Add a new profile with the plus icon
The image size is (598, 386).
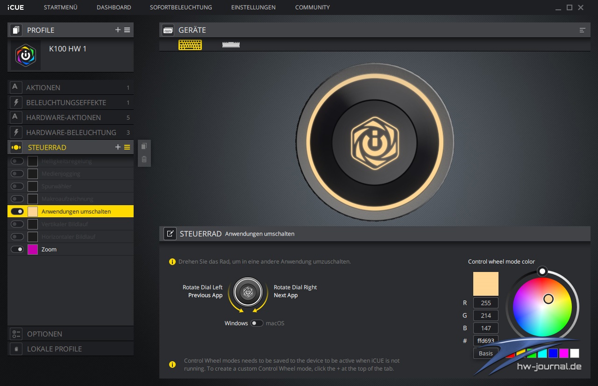coord(118,30)
